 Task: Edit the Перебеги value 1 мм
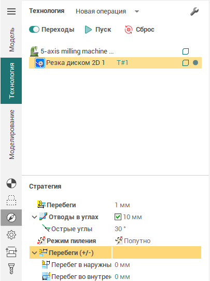pos(122,205)
